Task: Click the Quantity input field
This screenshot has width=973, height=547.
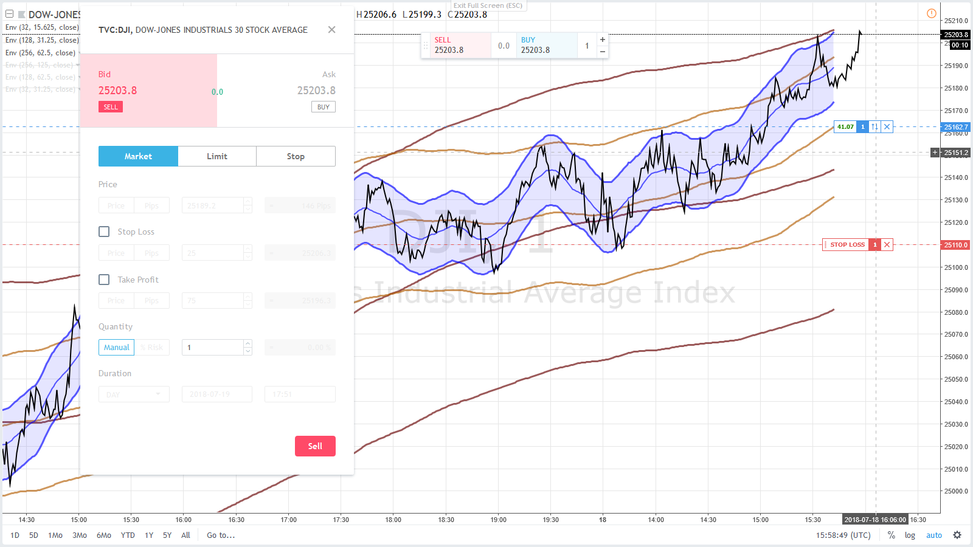Action: [213, 348]
